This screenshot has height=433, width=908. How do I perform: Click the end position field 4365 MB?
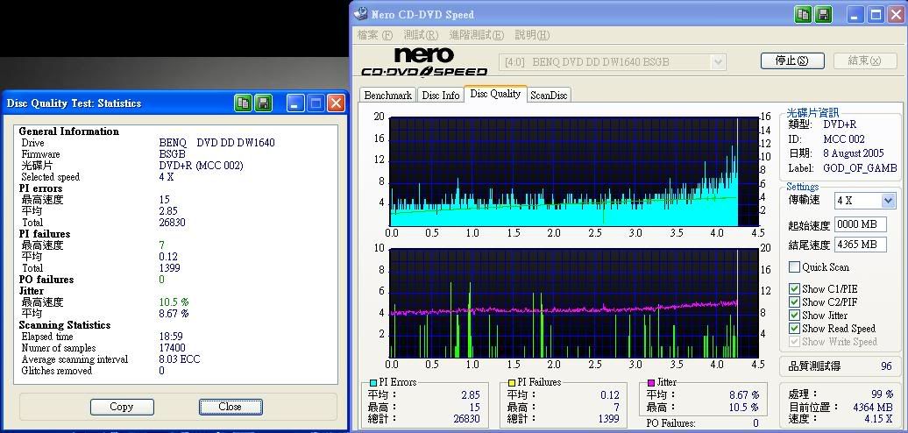pos(861,245)
